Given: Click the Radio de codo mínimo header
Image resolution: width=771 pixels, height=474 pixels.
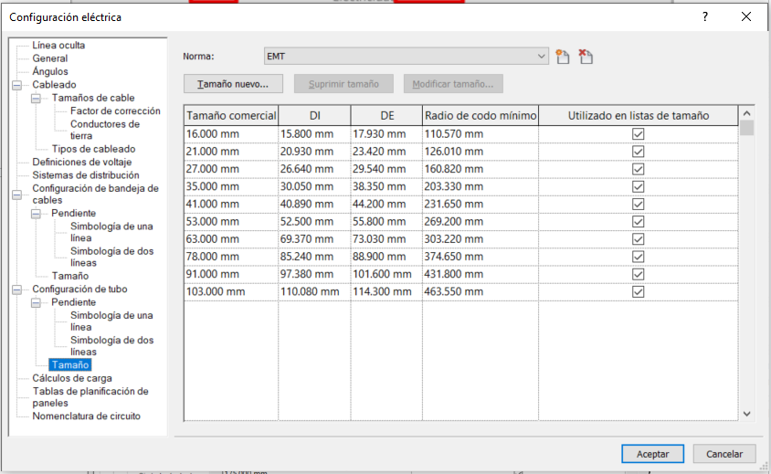Looking at the screenshot, I should 481,116.
